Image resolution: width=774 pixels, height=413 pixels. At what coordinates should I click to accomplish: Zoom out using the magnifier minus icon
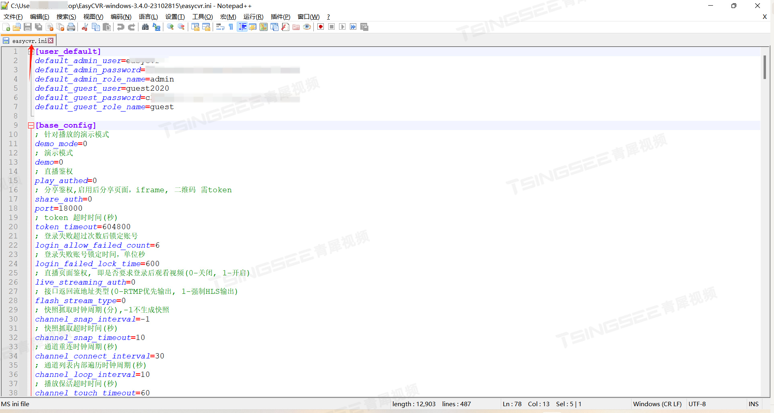[x=181, y=27]
